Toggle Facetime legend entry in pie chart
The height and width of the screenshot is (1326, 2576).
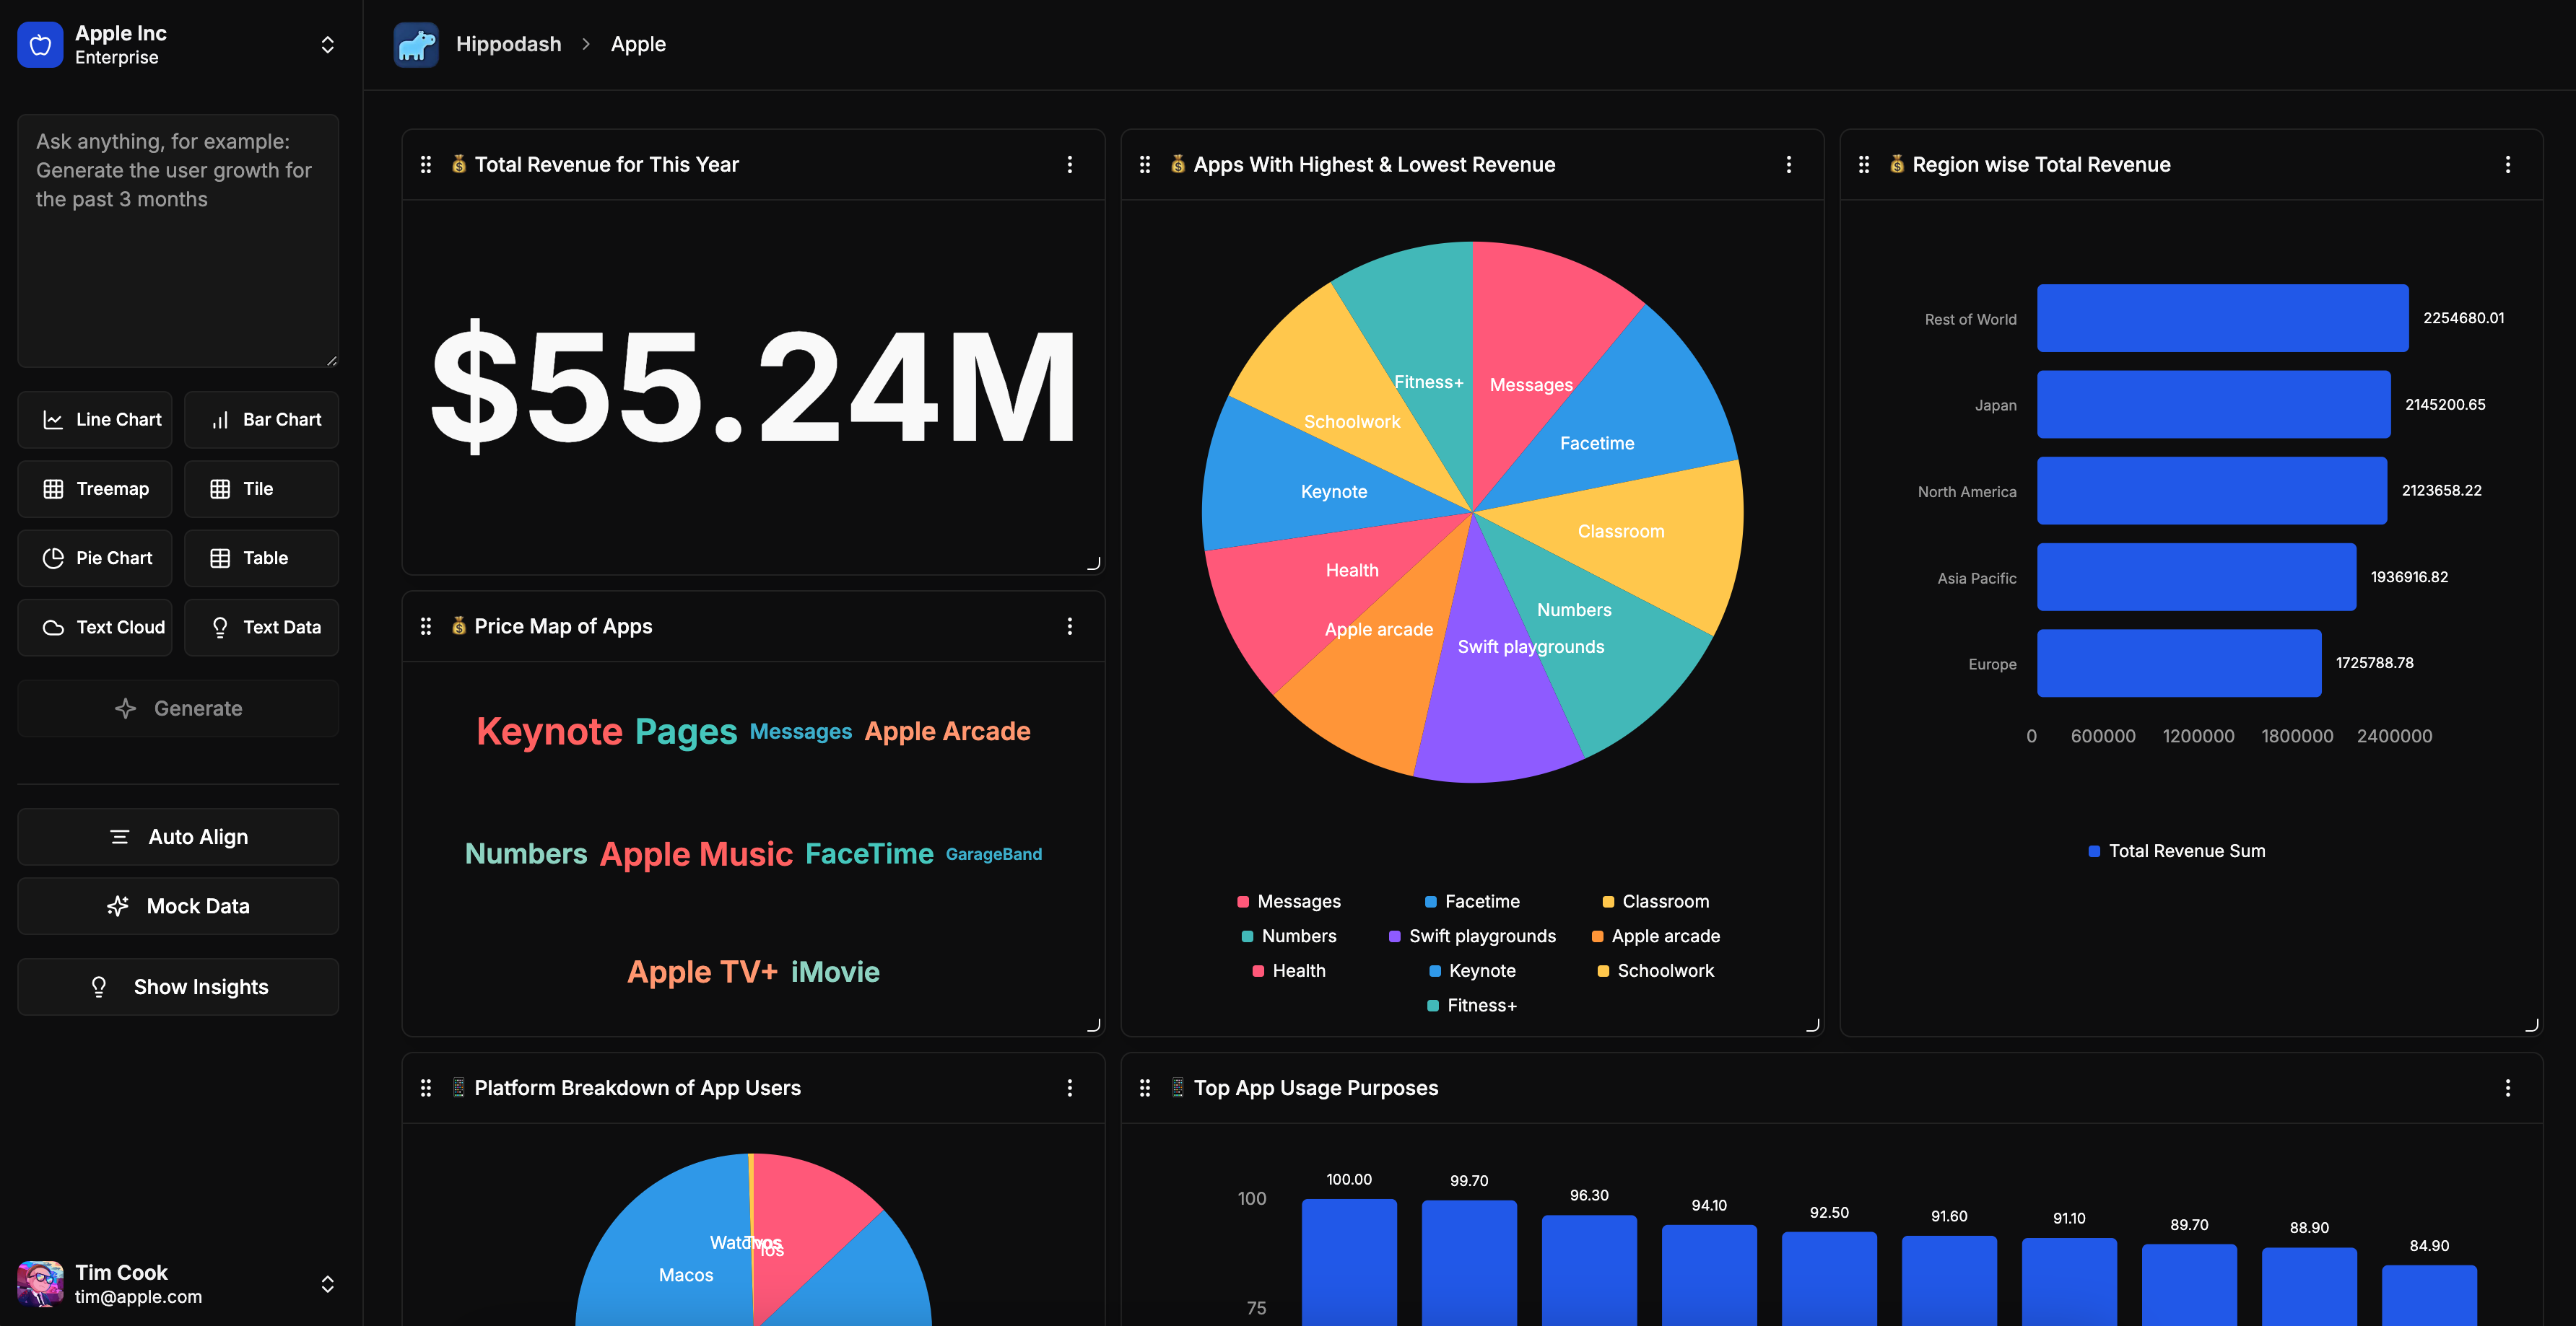(1472, 901)
